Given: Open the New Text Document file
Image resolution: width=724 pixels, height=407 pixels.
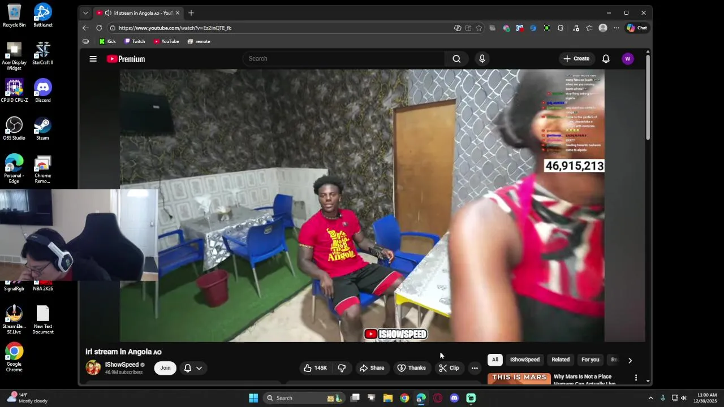Looking at the screenshot, I should 43,320.
